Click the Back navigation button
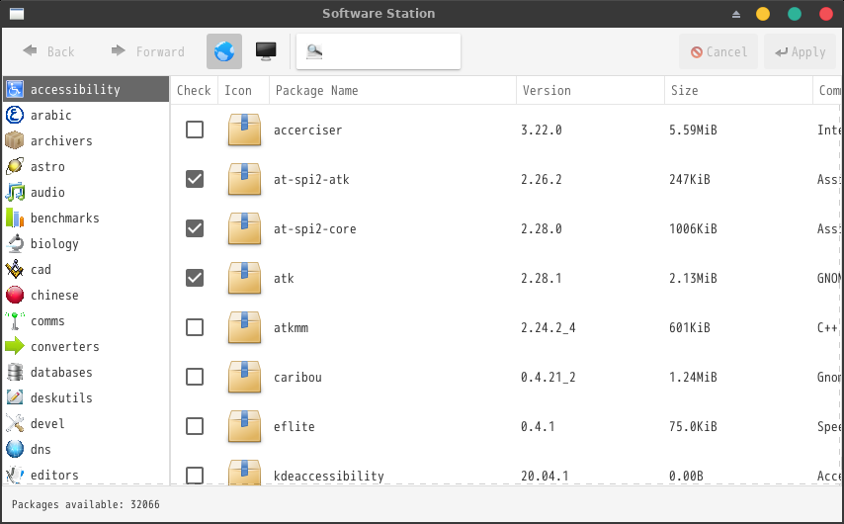Viewport: 844px width, 524px height. pos(49,51)
